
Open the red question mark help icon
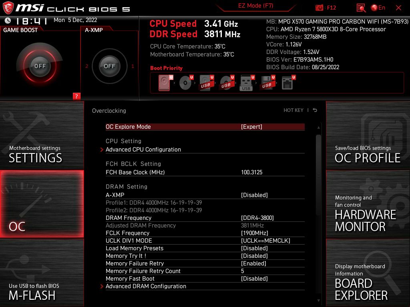click(x=76, y=96)
